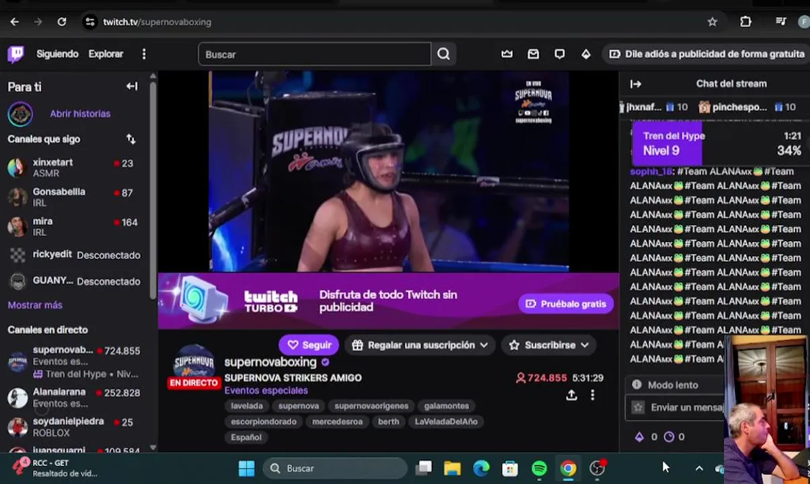Screen dimensions: 810x484
Task: Go back using the browser back arrow
Action: (14, 22)
